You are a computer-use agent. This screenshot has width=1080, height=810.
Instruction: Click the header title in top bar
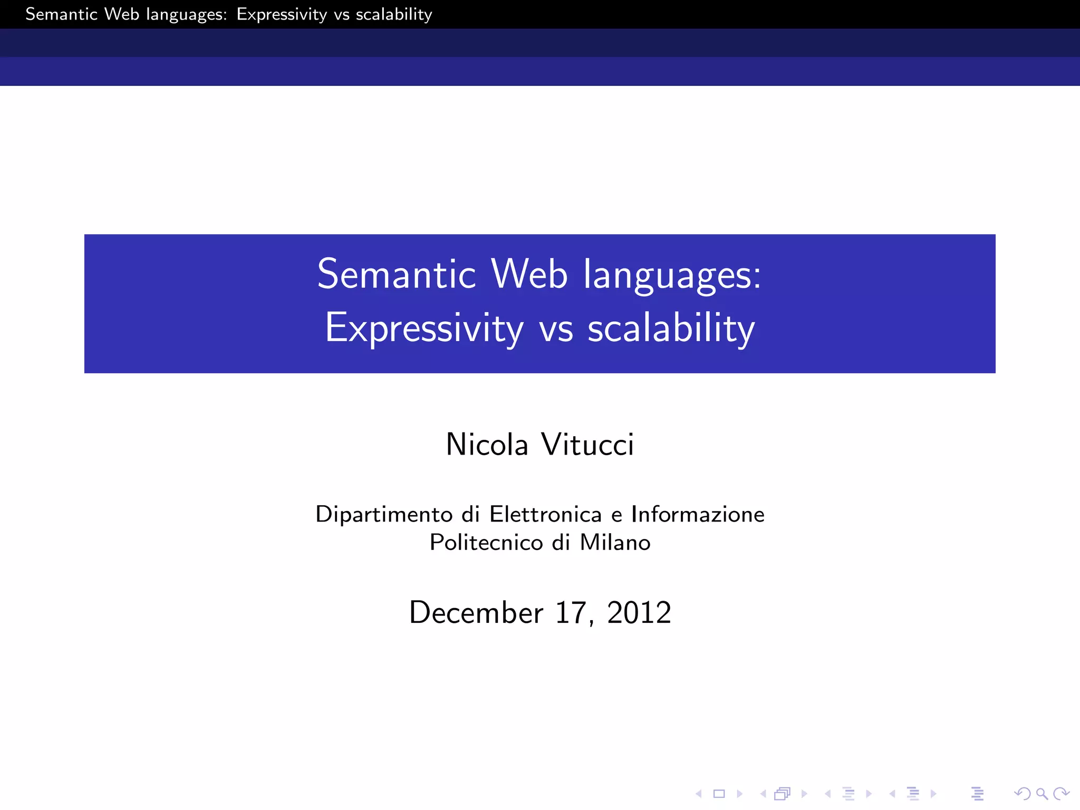point(229,14)
